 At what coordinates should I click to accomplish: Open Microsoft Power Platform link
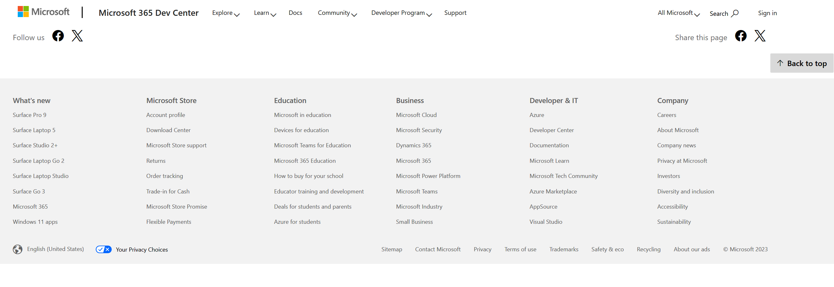[x=428, y=176]
